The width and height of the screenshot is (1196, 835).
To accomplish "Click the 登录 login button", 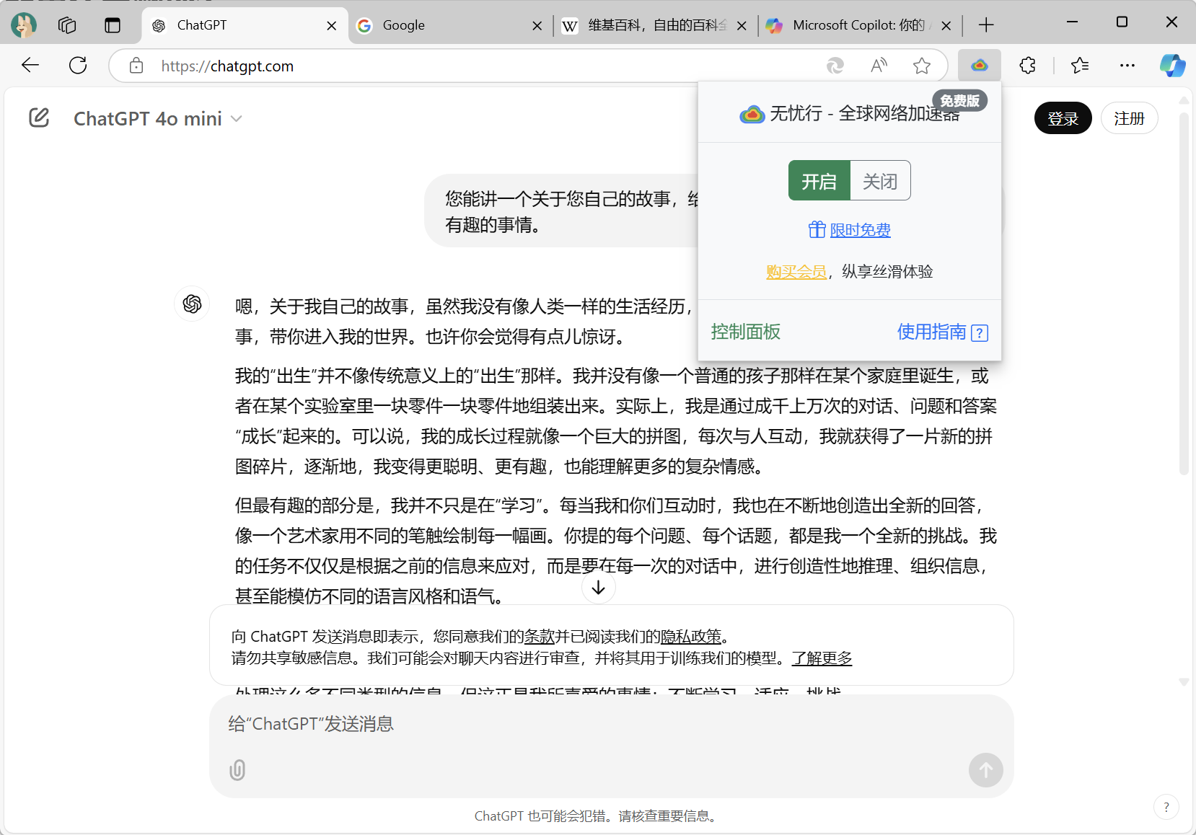I will point(1063,118).
